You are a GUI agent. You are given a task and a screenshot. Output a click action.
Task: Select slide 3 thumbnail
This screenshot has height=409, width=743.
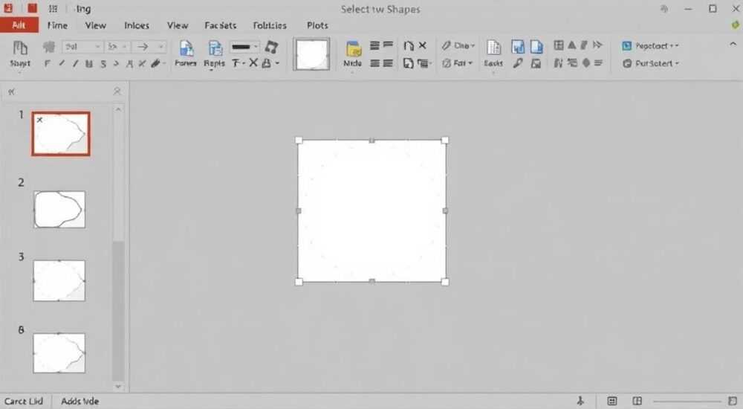pyautogui.click(x=59, y=280)
